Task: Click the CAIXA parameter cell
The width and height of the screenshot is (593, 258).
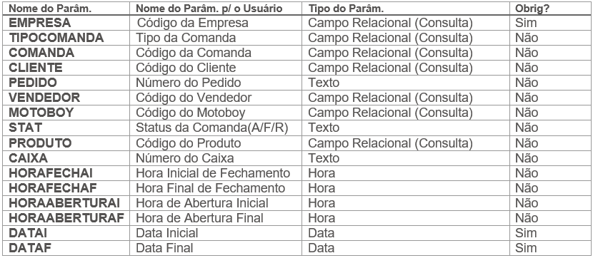Action: point(29,158)
